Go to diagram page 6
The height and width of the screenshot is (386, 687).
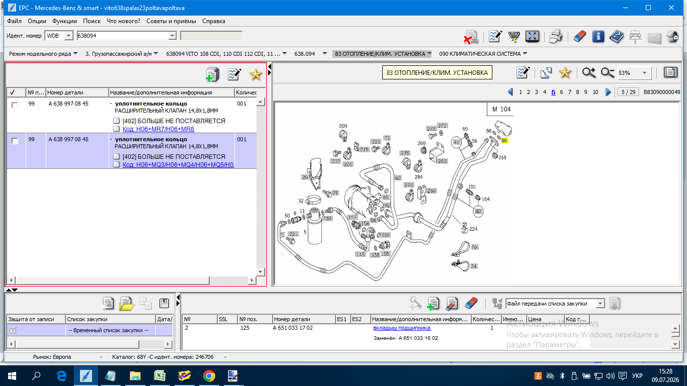point(561,92)
